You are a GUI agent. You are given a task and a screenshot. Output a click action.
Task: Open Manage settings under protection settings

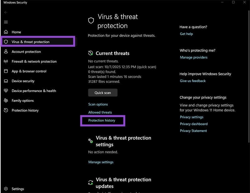pyautogui.click(x=101, y=162)
